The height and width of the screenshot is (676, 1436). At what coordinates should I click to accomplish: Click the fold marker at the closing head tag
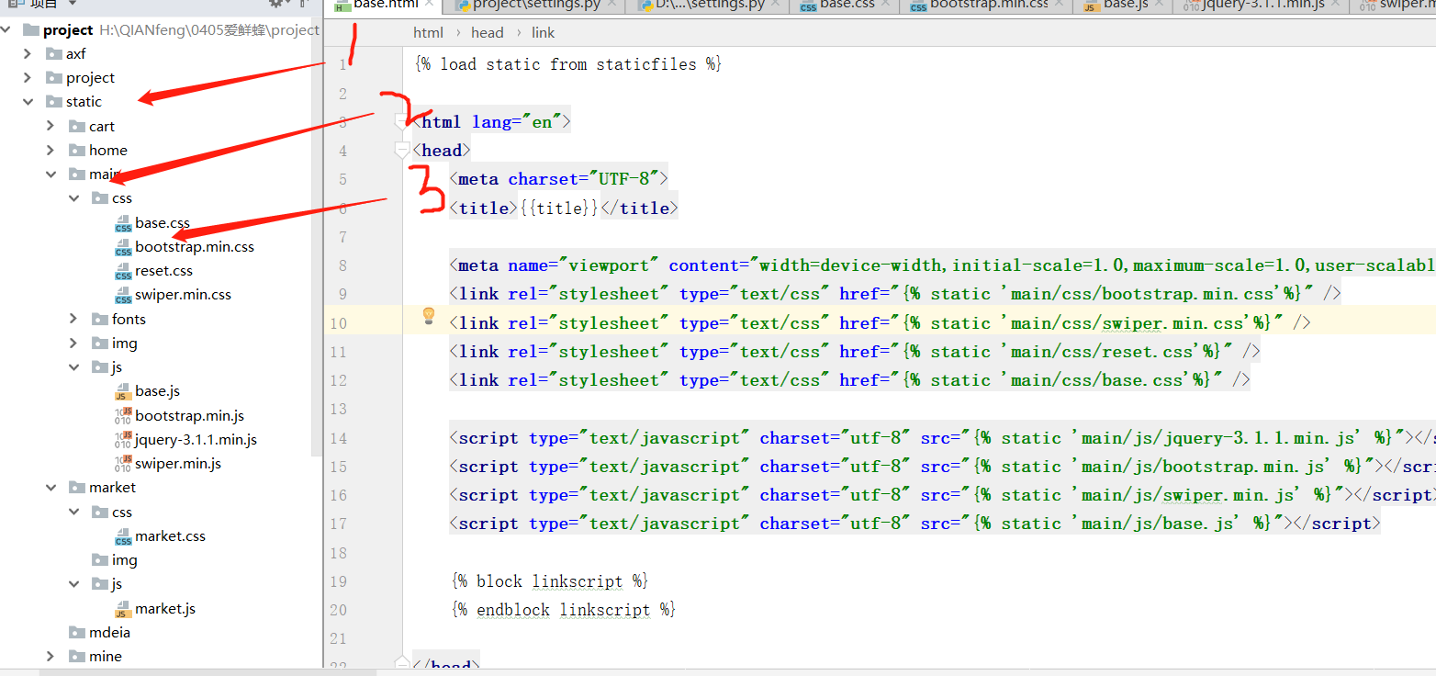click(x=402, y=664)
